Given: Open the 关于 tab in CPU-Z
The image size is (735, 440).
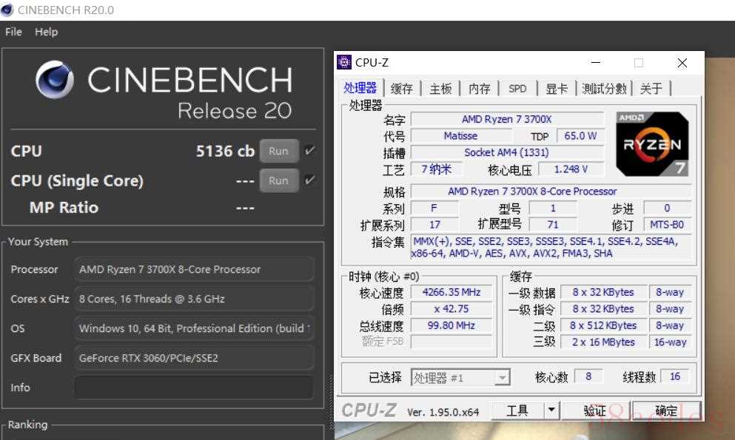Looking at the screenshot, I should click(651, 89).
